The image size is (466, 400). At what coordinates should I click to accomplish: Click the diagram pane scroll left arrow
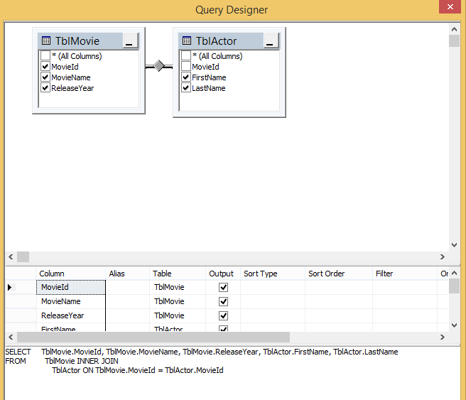point(11,256)
